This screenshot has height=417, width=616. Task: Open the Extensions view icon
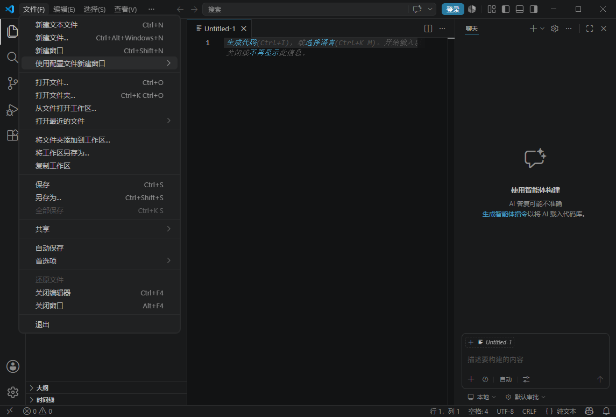pos(12,135)
